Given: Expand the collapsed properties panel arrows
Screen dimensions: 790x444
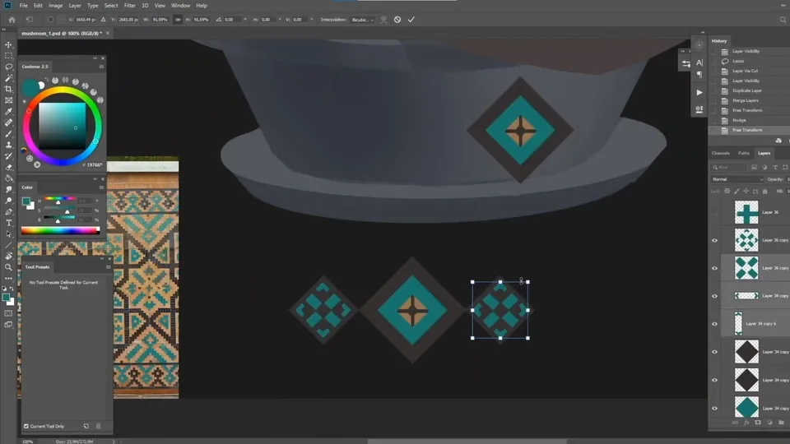Looking at the screenshot, I should (683, 51).
